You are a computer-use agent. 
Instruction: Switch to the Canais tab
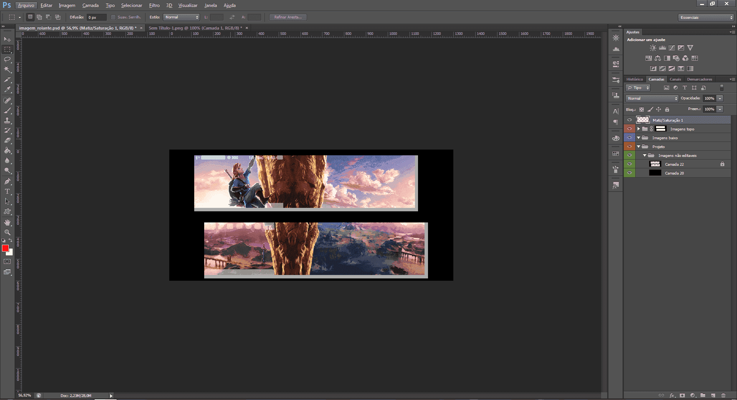[x=675, y=79]
